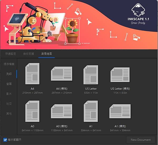Open the 其他 template category

pos(9,114)
